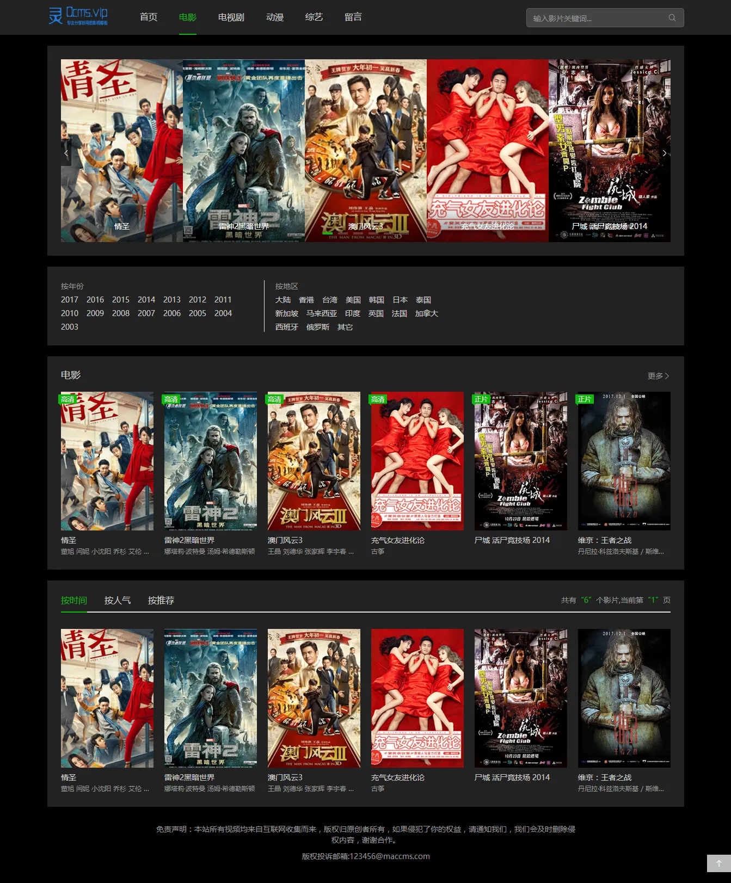The image size is (731, 883).
Task: Filter by region 泰国
Action: point(423,300)
